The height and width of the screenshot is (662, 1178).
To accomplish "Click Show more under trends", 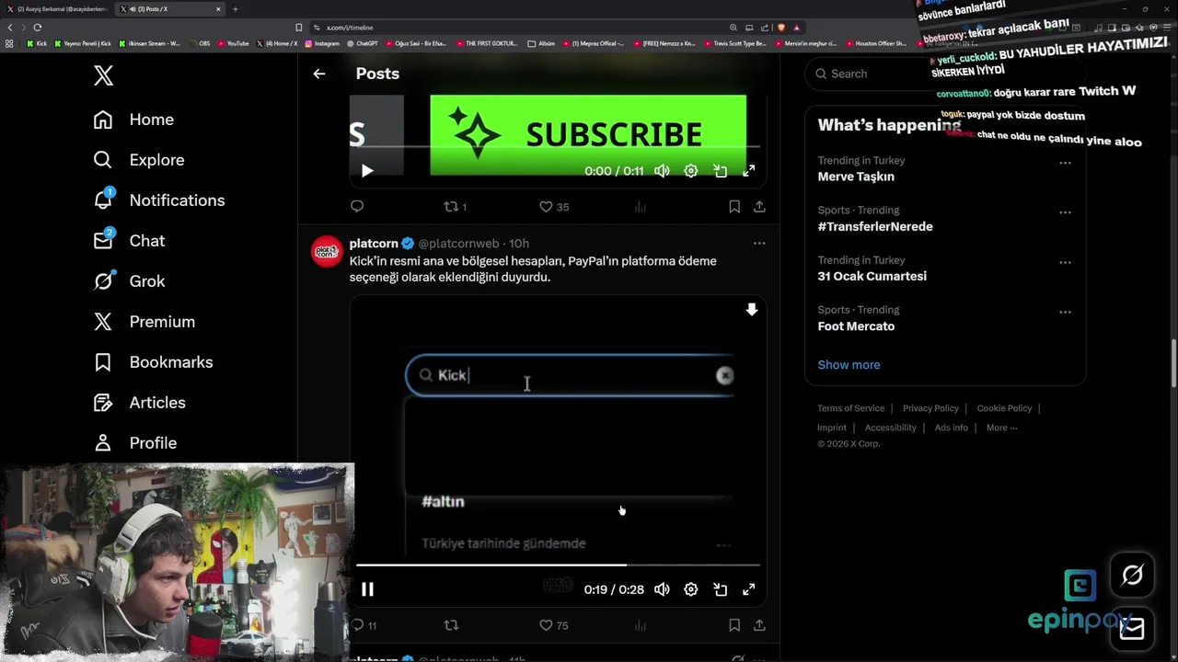I will click(x=849, y=365).
